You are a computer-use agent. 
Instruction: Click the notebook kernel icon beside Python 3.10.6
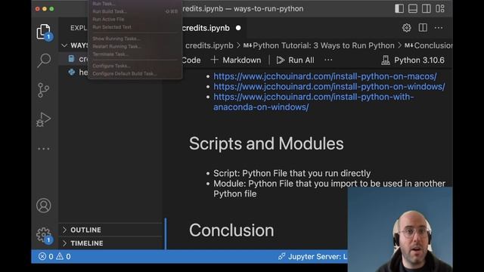(x=386, y=60)
